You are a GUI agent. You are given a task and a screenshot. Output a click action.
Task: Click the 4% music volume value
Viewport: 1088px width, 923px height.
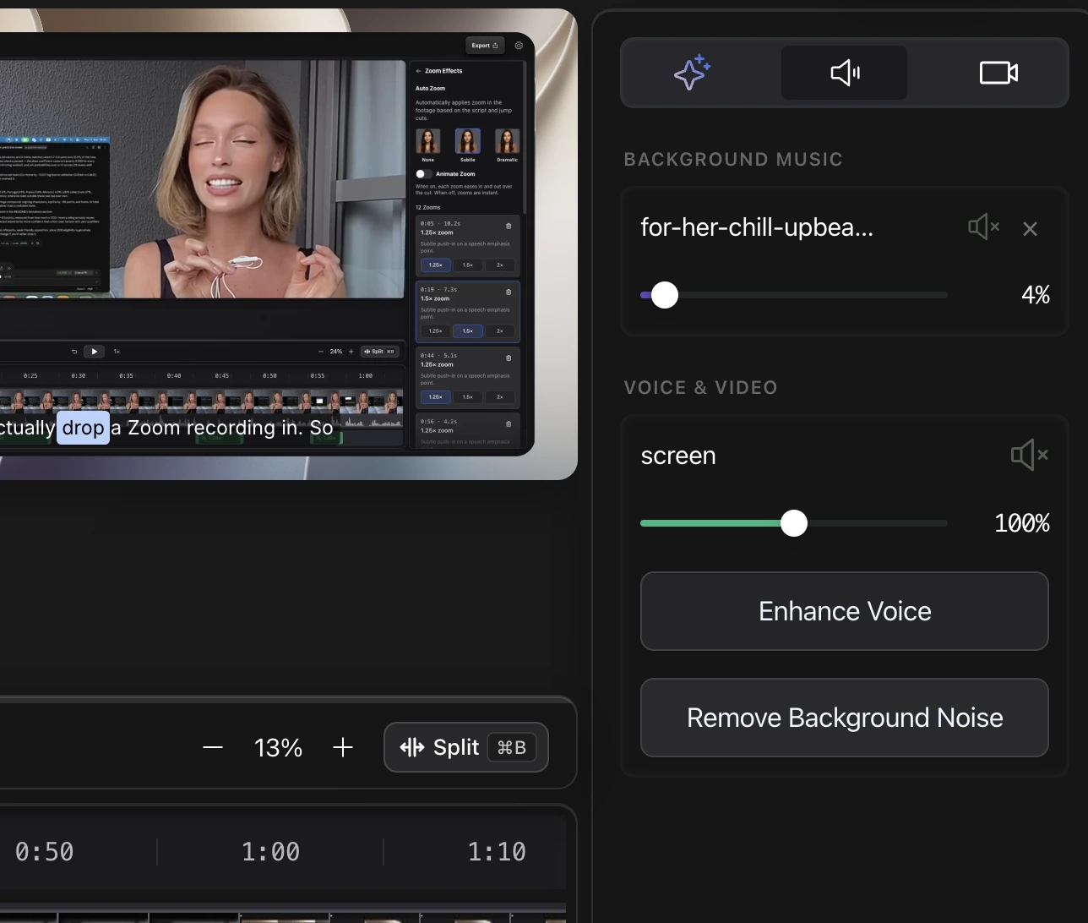[x=1036, y=295]
